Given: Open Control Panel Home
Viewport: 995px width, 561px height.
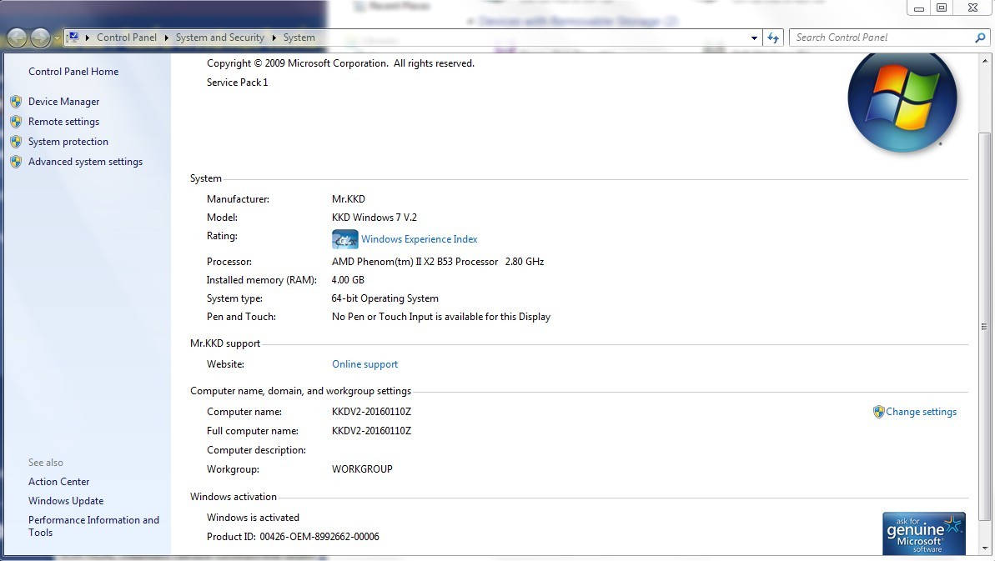Looking at the screenshot, I should 73,72.
